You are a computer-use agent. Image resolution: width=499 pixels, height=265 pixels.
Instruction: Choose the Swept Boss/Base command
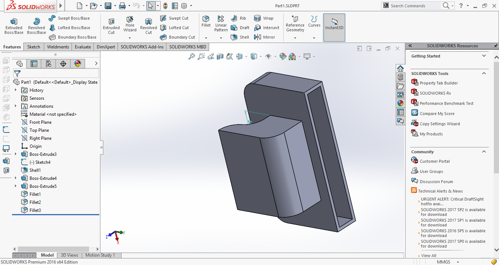point(69,18)
